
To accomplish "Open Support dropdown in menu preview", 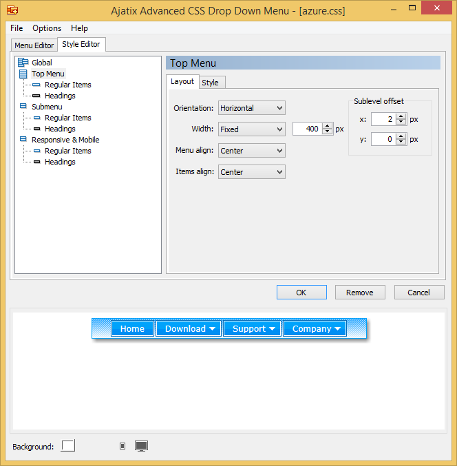I will (x=253, y=328).
